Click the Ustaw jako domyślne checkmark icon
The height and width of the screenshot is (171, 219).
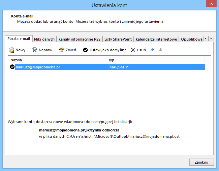(86, 50)
